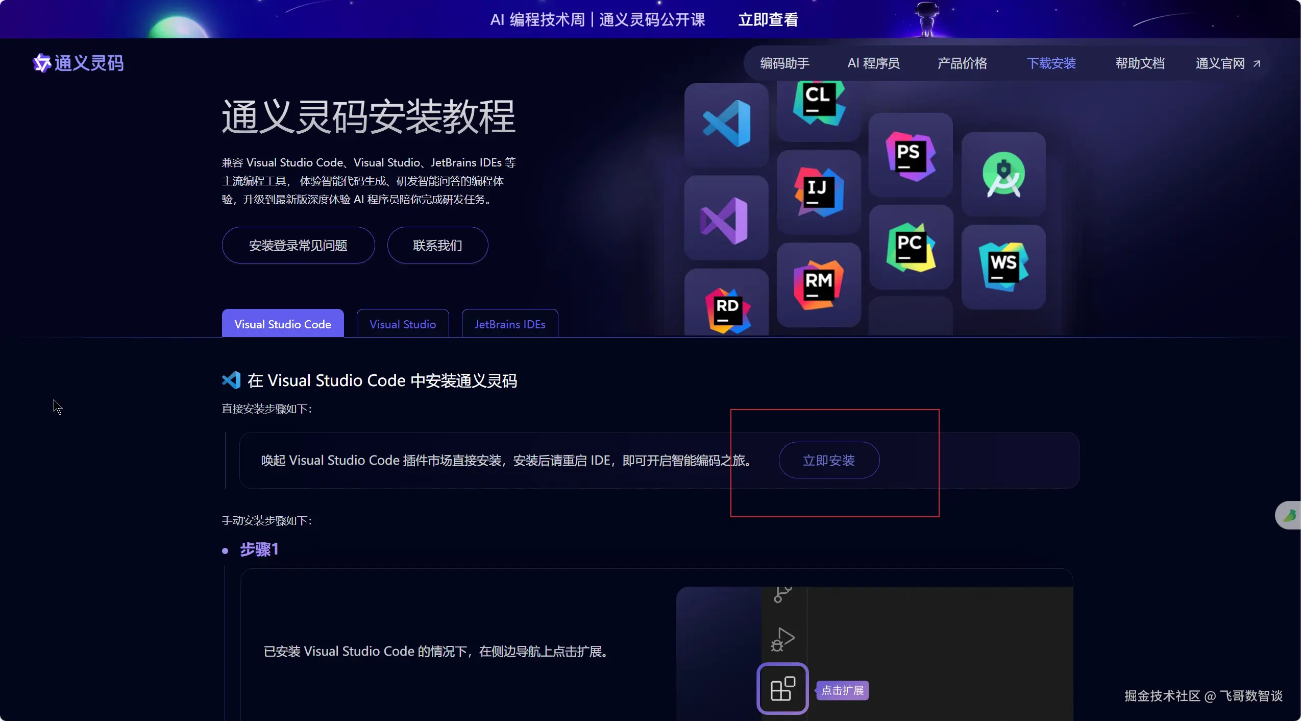1301x721 pixels.
Task: Click the purple Visual Studio logo tile
Action: 725,220
